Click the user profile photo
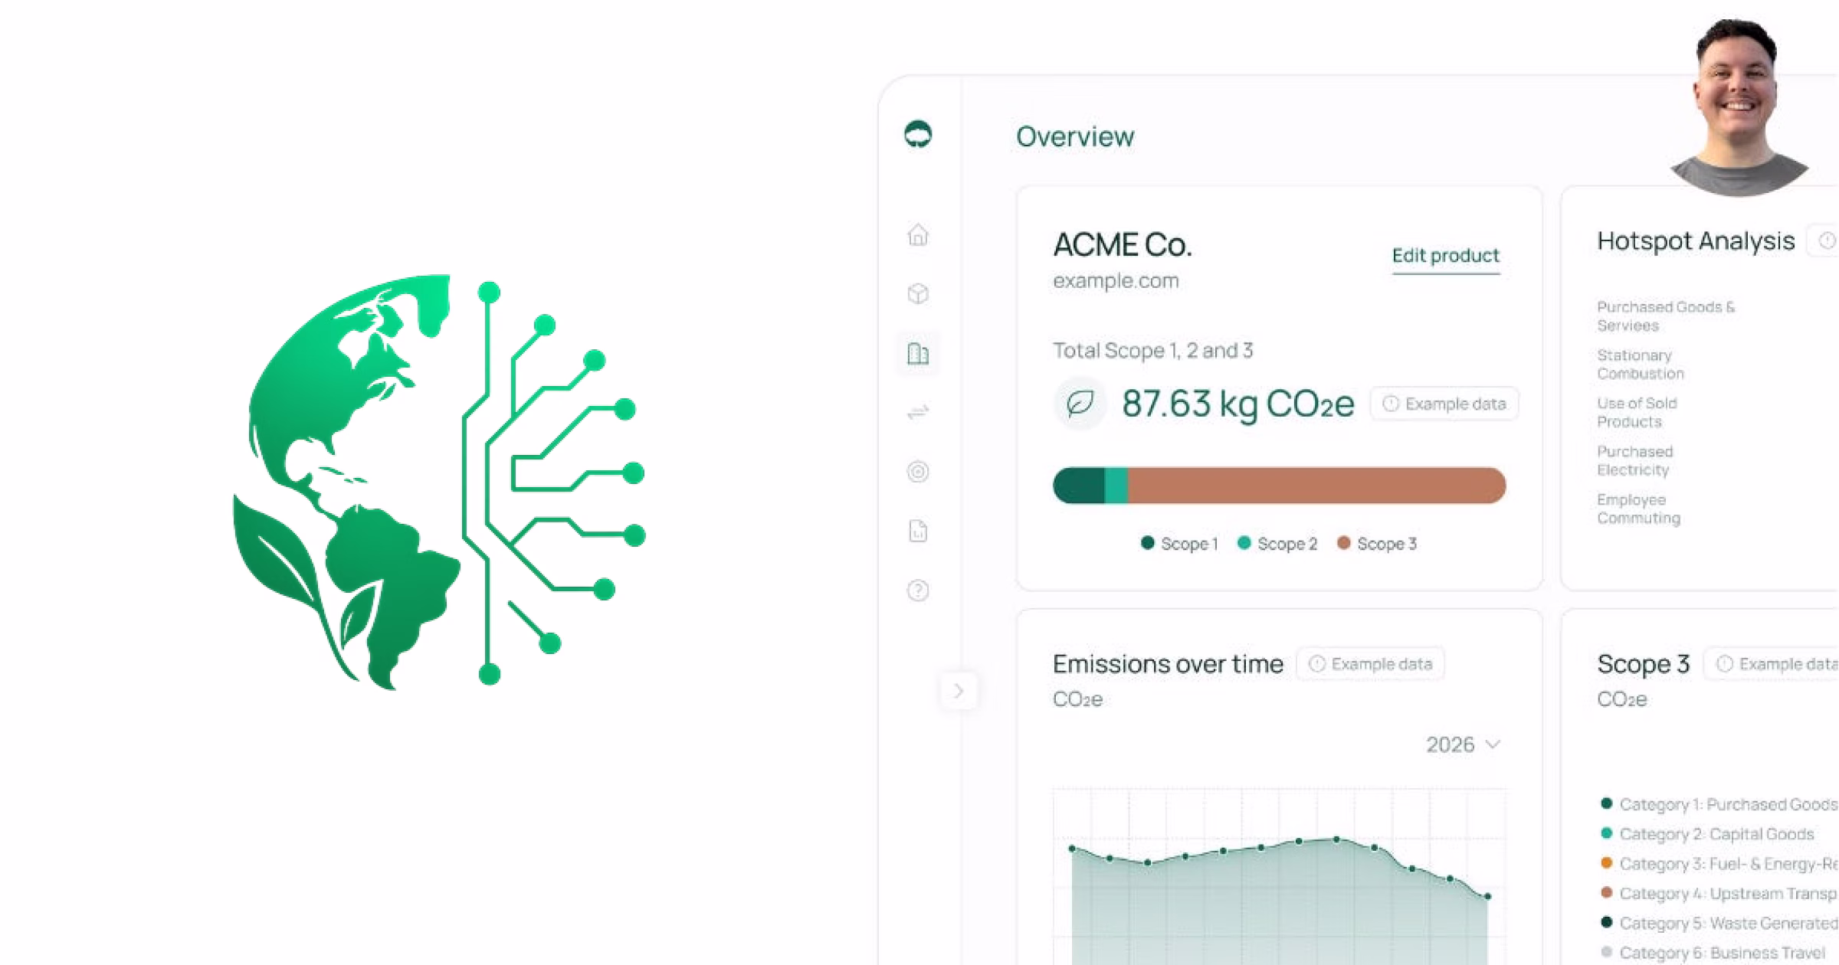This screenshot has width=1839, height=965. (x=1737, y=107)
